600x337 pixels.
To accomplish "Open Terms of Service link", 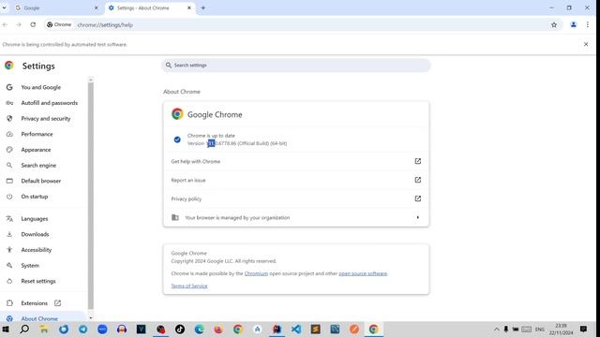I will (x=189, y=286).
